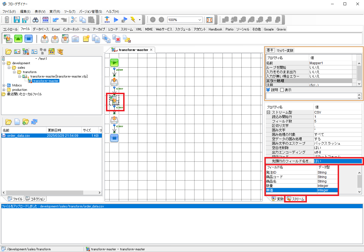This screenshot has width=364, height=252.
Task: Open the バージョン管理(S) menu
Action: click(x=91, y=11)
